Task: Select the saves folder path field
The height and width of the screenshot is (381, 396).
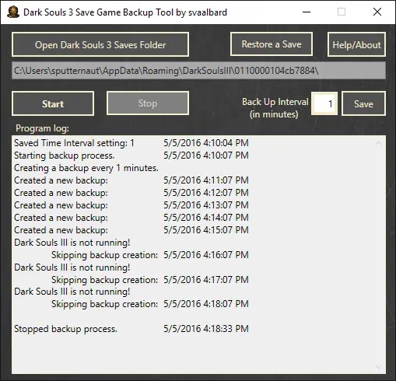Action: 198,71
